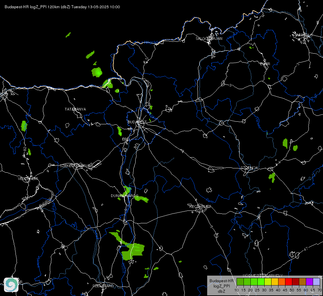Select the bright green 25 dBZ legend swatch
323x296 pixels.
tap(261, 282)
